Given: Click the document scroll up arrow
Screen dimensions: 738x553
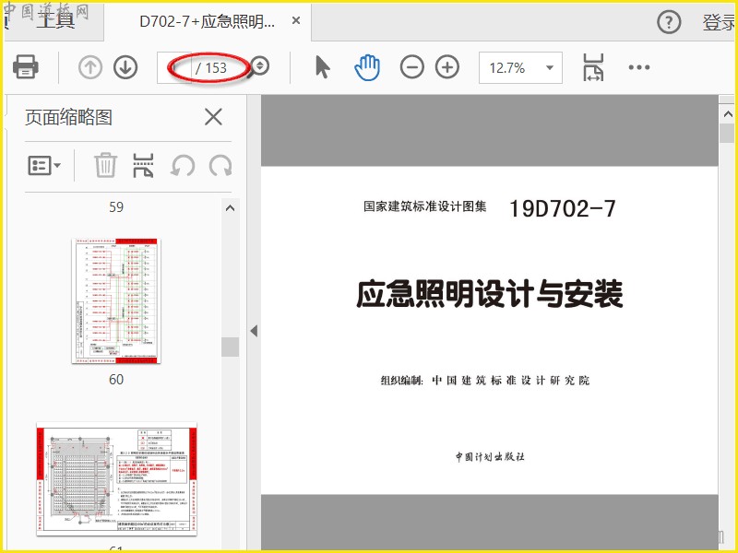Looking at the screenshot, I should 728,113.
